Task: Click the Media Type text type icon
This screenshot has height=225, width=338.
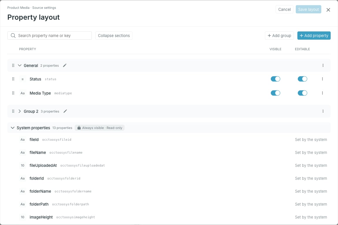Action: tap(23, 93)
